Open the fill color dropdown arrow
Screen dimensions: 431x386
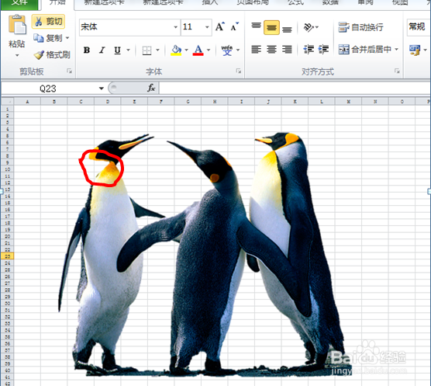186,50
